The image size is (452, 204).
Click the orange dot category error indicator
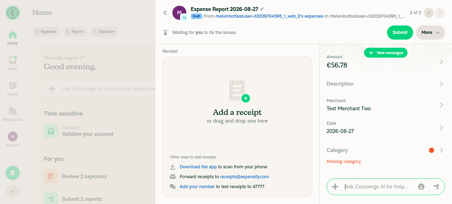[431, 150]
